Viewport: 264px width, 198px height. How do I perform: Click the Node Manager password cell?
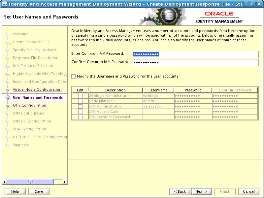pyautogui.click(x=193, y=101)
